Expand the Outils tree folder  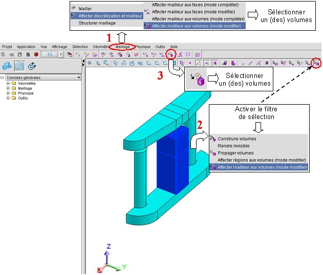(x=8, y=99)
